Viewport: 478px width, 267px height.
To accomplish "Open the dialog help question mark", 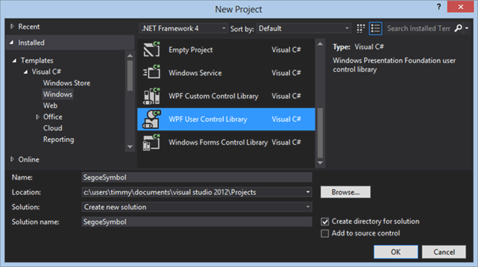I will click(438, 7).
